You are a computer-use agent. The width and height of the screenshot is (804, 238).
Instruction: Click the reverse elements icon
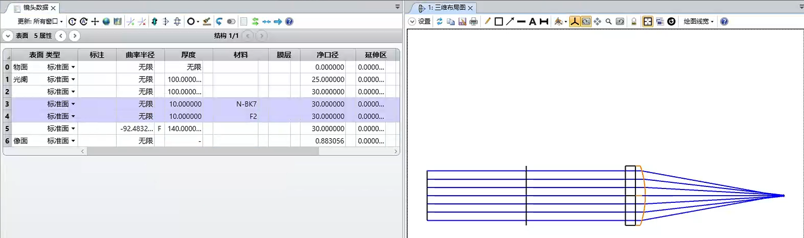(x=166, y=22)
